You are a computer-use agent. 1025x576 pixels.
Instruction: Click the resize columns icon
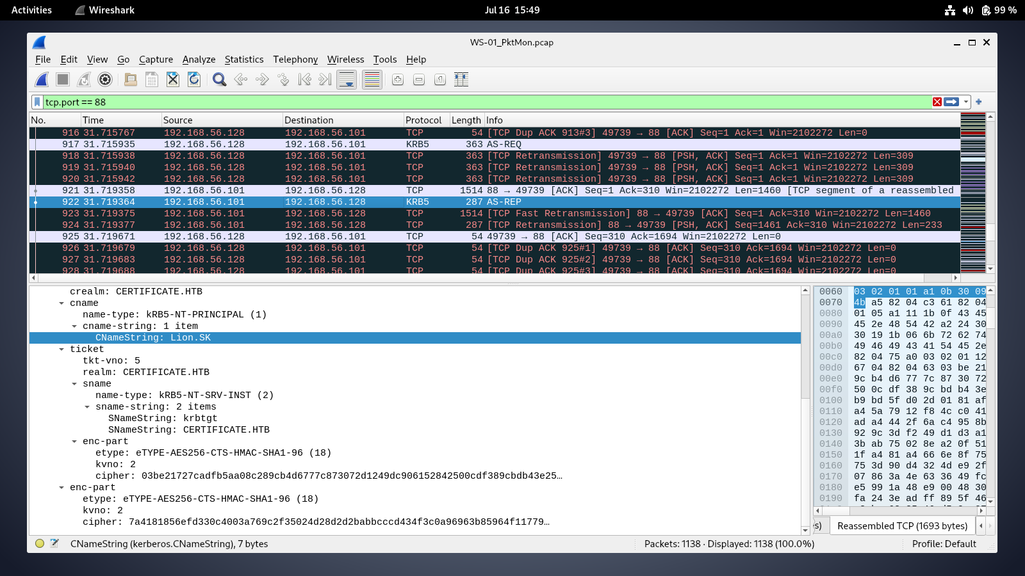tap(461, 79)
